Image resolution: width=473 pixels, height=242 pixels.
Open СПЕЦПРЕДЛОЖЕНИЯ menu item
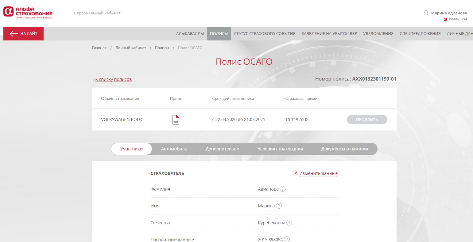tap(420, 34)
